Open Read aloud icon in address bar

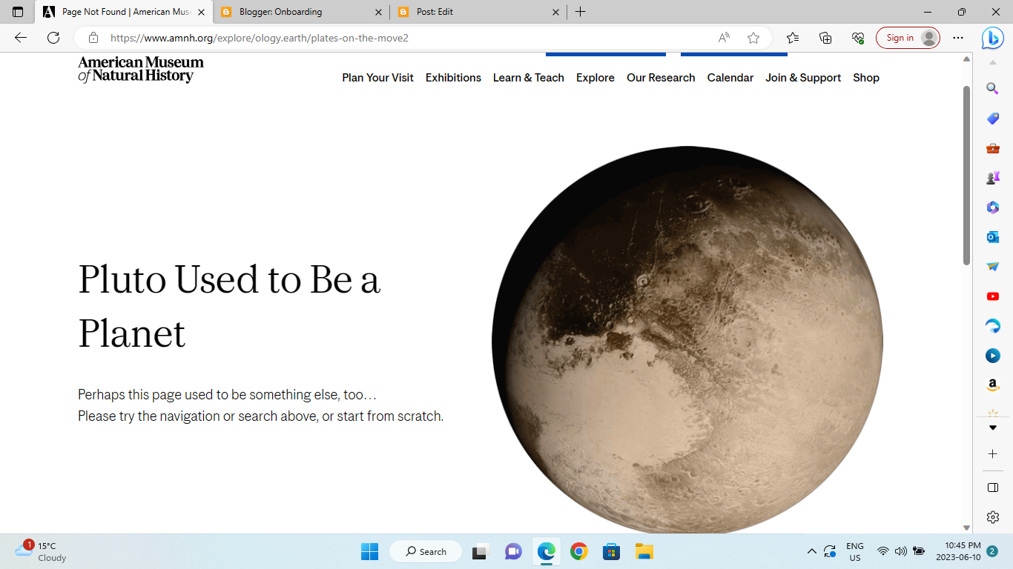(x=724, y=38)
